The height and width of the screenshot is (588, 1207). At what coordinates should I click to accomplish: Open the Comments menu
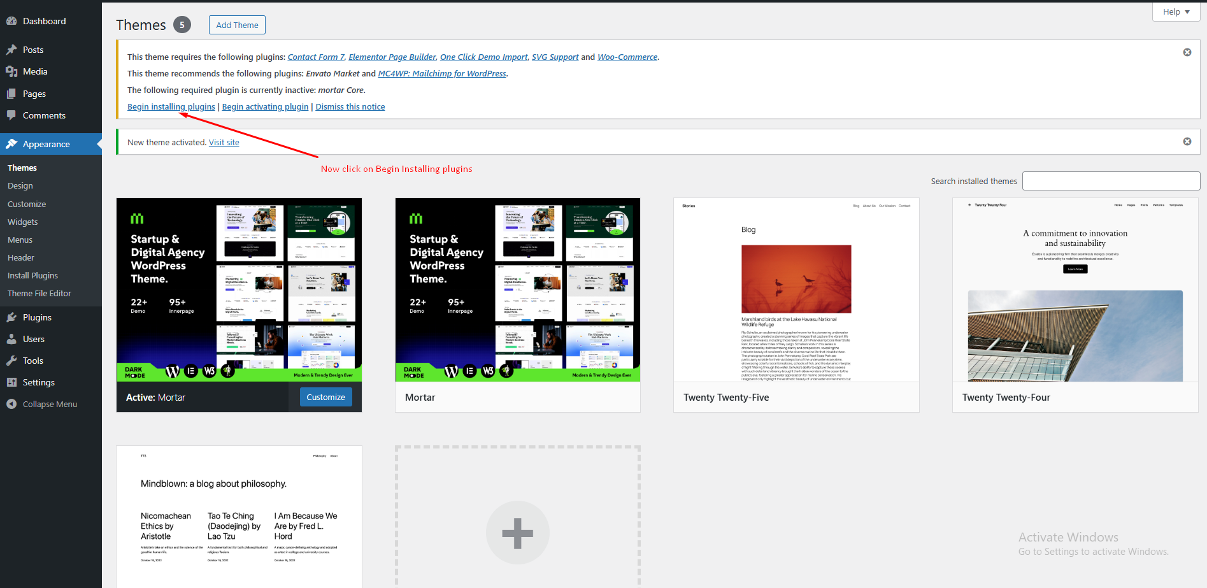44,115
